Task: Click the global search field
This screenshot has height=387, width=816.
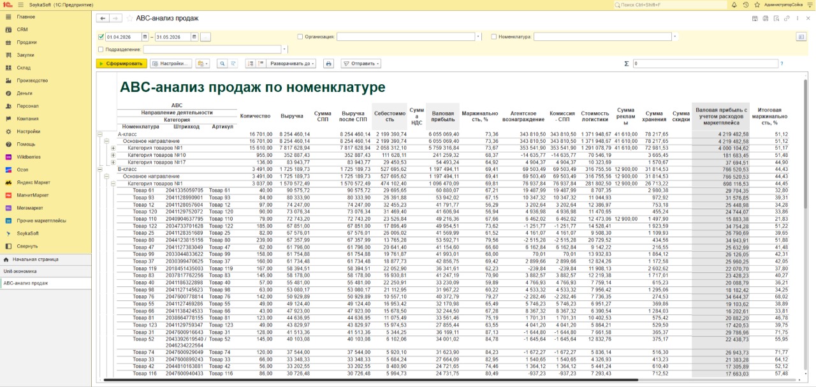Action: (670, 4)
